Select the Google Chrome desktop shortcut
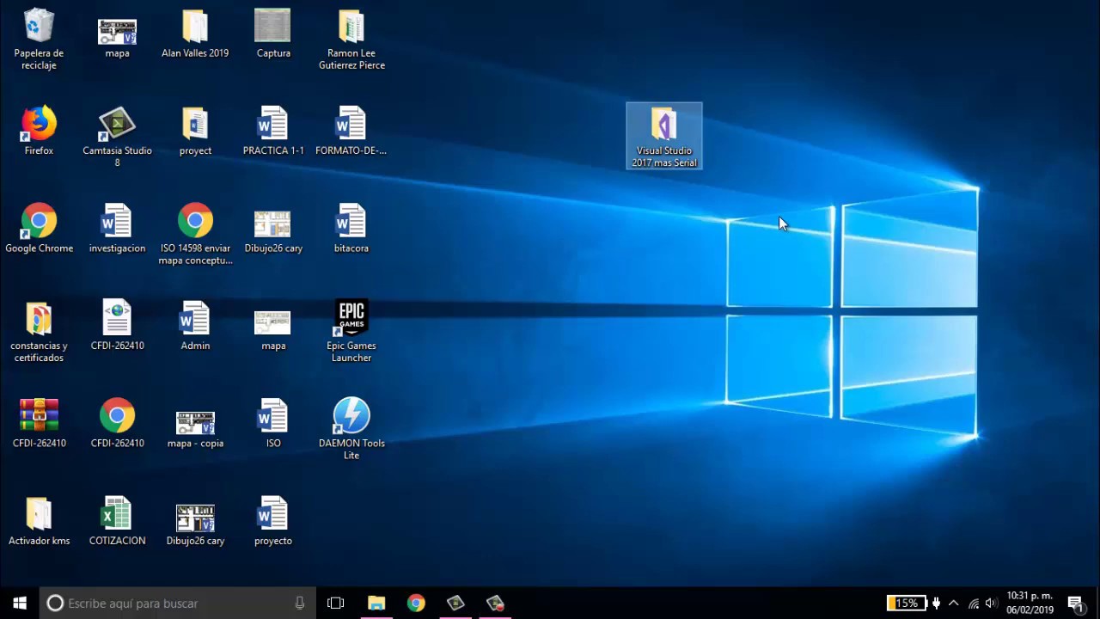This screenshot has width=1100, height=619. point(39,229)
